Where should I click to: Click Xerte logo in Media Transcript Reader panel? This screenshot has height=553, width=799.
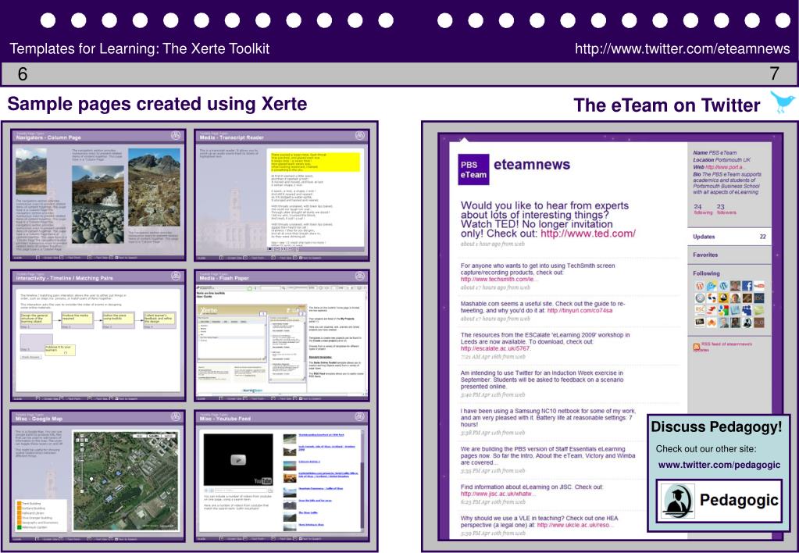tap(360, 136)
